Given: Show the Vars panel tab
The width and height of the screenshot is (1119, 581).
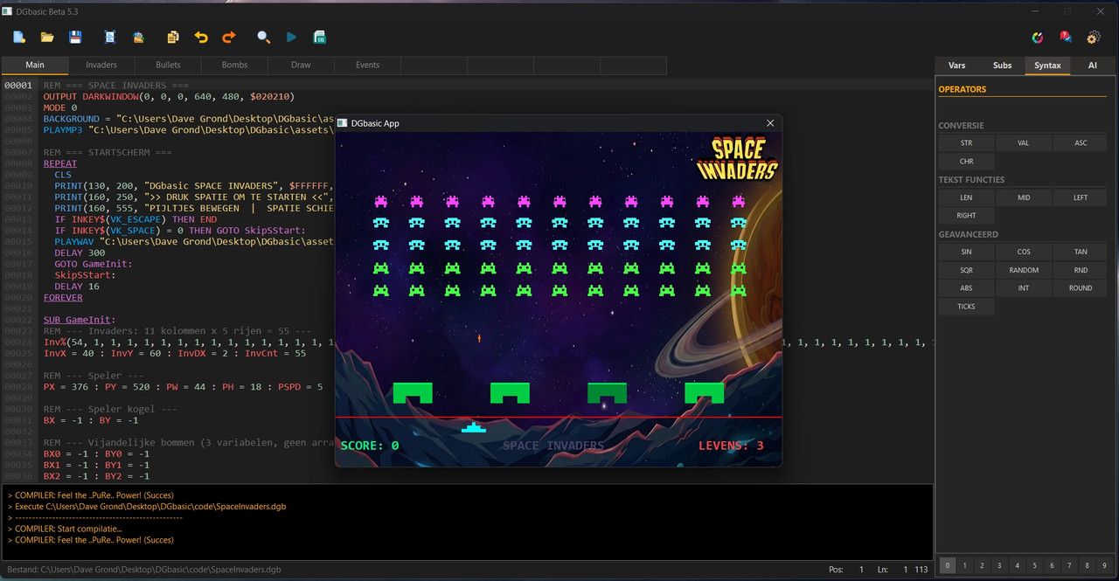Looking at the screenshot, I should (x=957, y=66).
